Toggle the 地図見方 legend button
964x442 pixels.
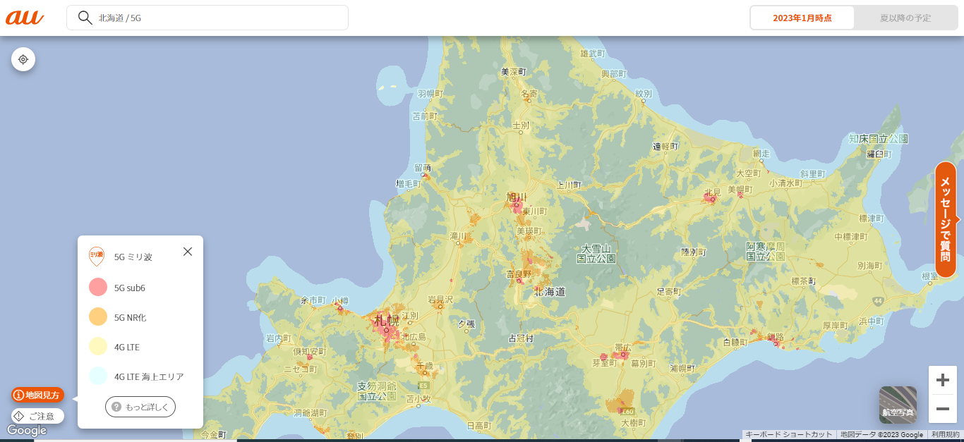[37, 395]
